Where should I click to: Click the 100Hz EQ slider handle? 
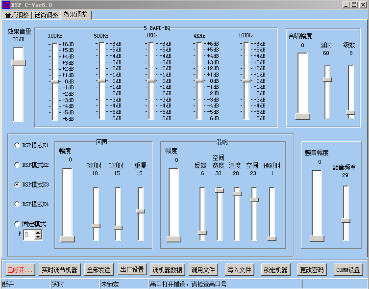coord(55,81)
